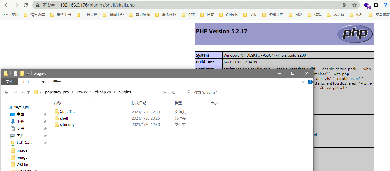Expand the Explorer ribbon chevron
Viewport: 390px width, 171px height.
coord(304,82)
